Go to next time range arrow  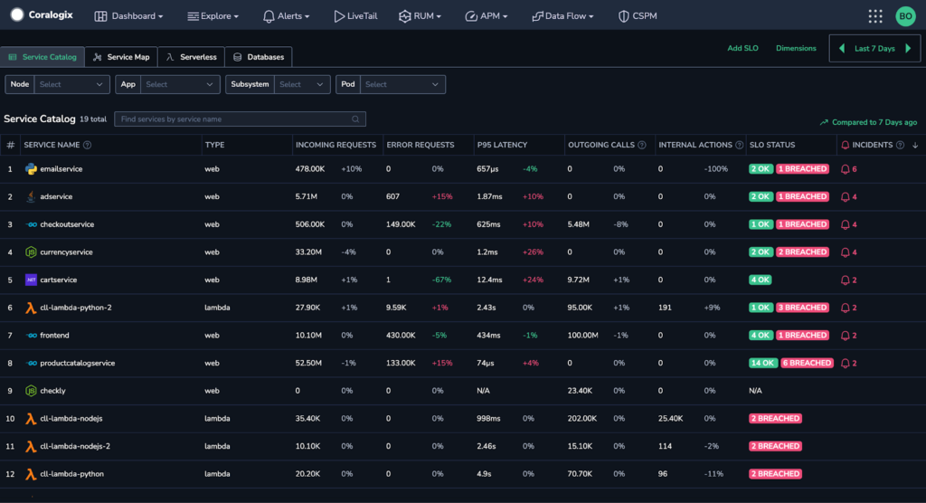pos(908,49)
